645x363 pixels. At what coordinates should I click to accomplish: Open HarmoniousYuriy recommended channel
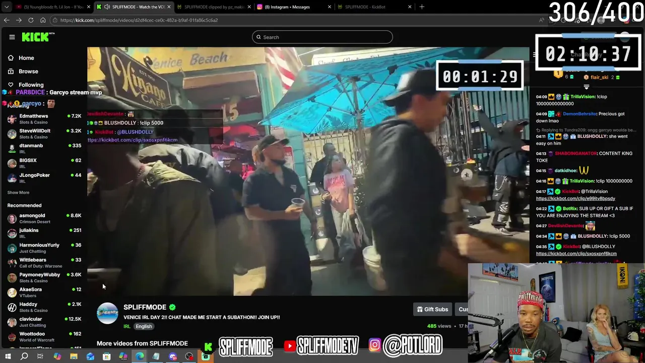pyautogui.click(x=44, y=248)
